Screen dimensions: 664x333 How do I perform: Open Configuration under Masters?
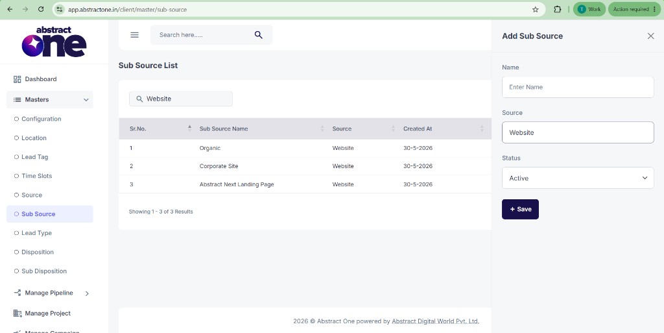tap(41, 119)
